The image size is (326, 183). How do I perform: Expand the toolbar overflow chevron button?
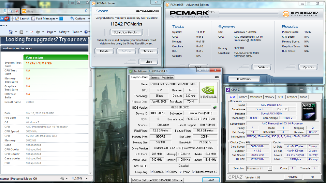(x=61, y=18)
